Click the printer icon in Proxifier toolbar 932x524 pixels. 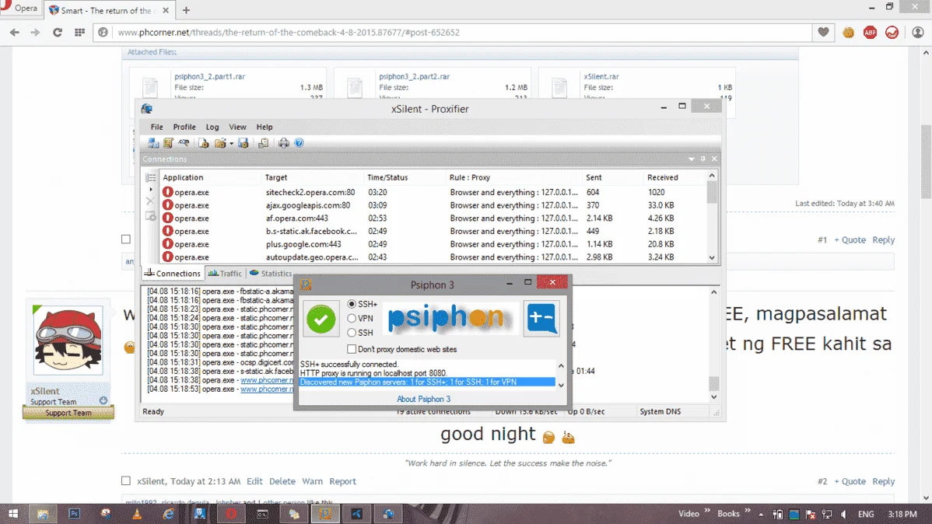tap(283, 143)
